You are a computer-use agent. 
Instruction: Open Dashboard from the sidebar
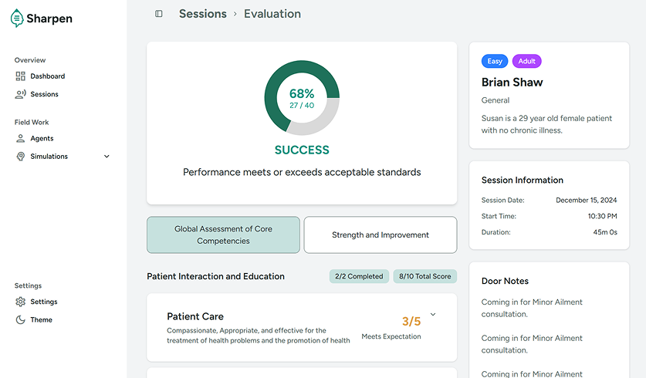48,76
